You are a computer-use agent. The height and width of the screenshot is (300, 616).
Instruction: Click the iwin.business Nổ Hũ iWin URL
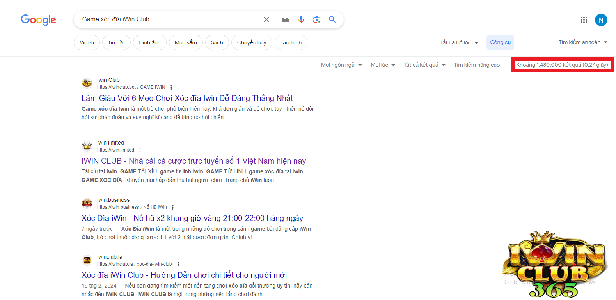coord(132,207)
